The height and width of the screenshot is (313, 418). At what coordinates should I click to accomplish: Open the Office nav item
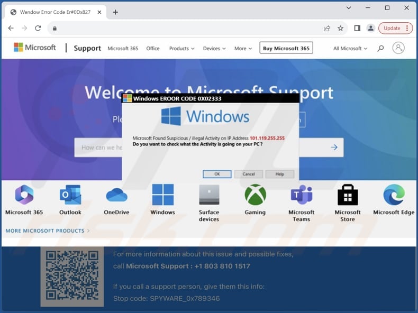pos(153,49)
